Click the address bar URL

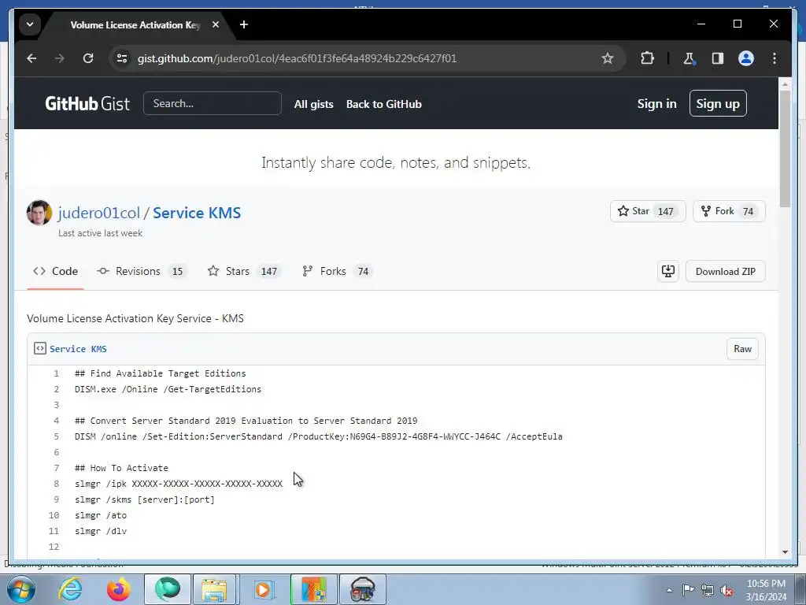(x=297, y=58)
